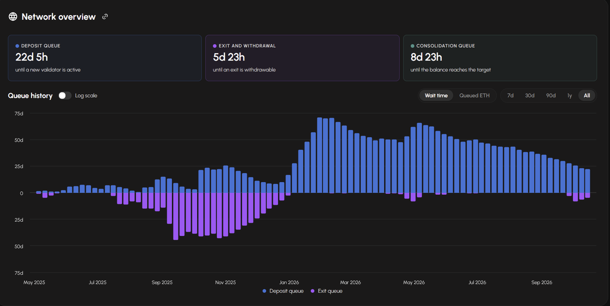This screenshot has width=610, height=306.
Task: Click the Mar 2026 axis label
Action: [351, 282]
